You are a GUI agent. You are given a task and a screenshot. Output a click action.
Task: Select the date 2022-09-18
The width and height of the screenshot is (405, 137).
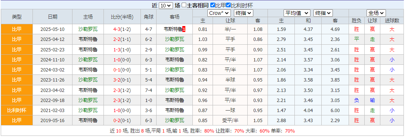pyautogui.click(x=53, y=100)
